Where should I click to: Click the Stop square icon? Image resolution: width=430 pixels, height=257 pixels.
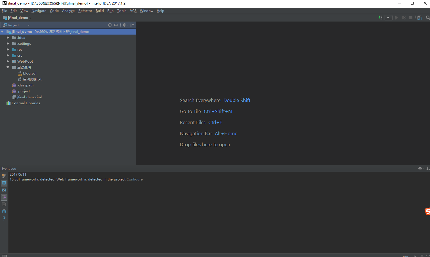tap(410, 18)
